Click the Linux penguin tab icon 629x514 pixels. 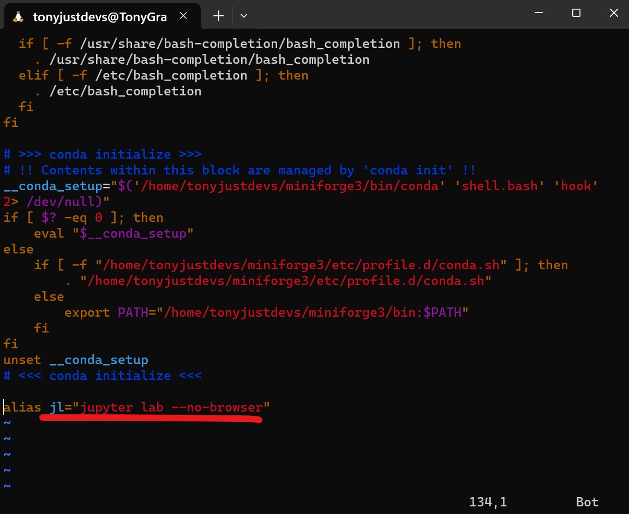coord(18,17)
